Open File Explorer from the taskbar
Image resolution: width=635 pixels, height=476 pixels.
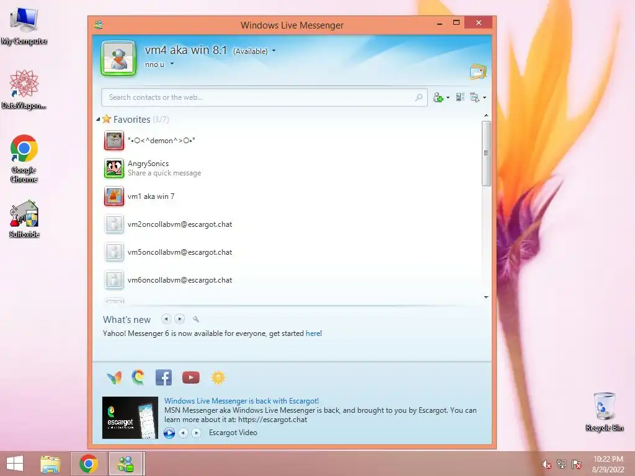pos(50,464)
